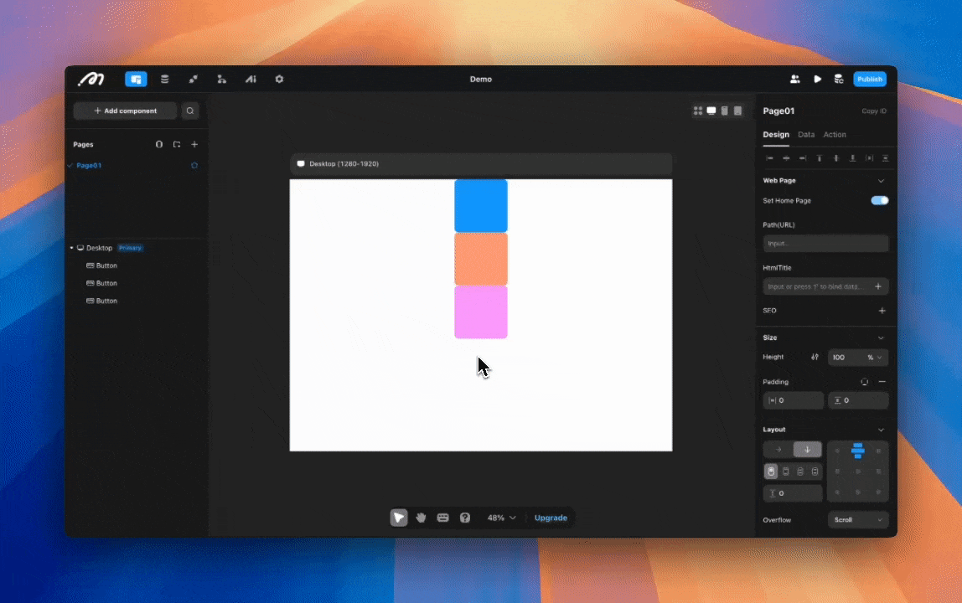Select top-center alignment in the layout grid
This screenshot has width=962, height=603.
(858, 451)
